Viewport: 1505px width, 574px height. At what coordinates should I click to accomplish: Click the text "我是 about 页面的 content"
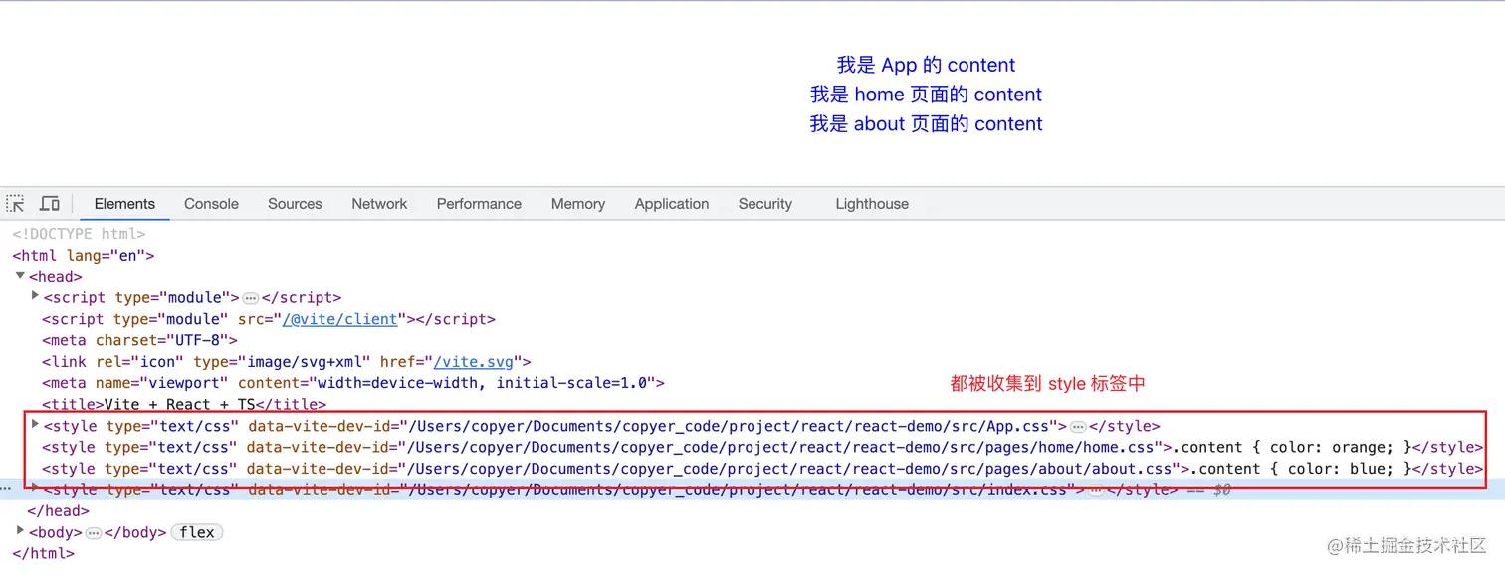coord(927,124)
